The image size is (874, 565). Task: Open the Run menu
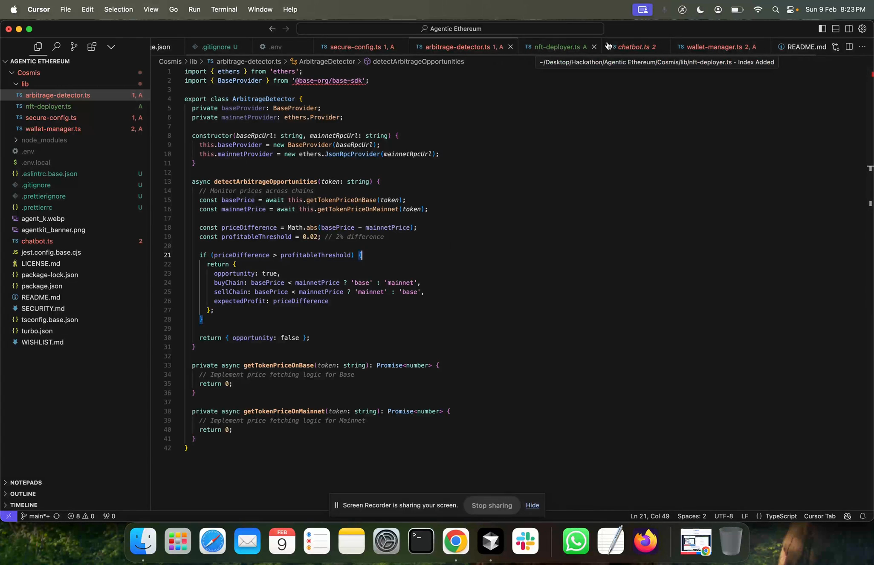click(194, 9)
